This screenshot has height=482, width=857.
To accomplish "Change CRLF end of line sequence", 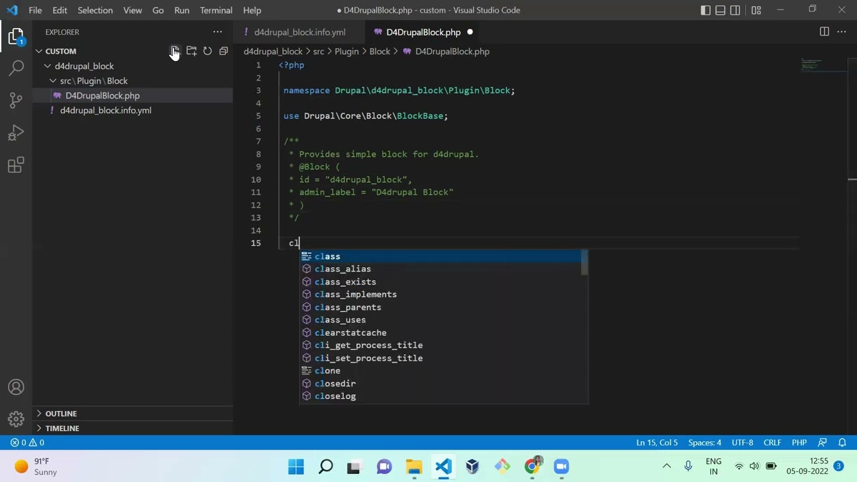I will [x=772, y=443].
